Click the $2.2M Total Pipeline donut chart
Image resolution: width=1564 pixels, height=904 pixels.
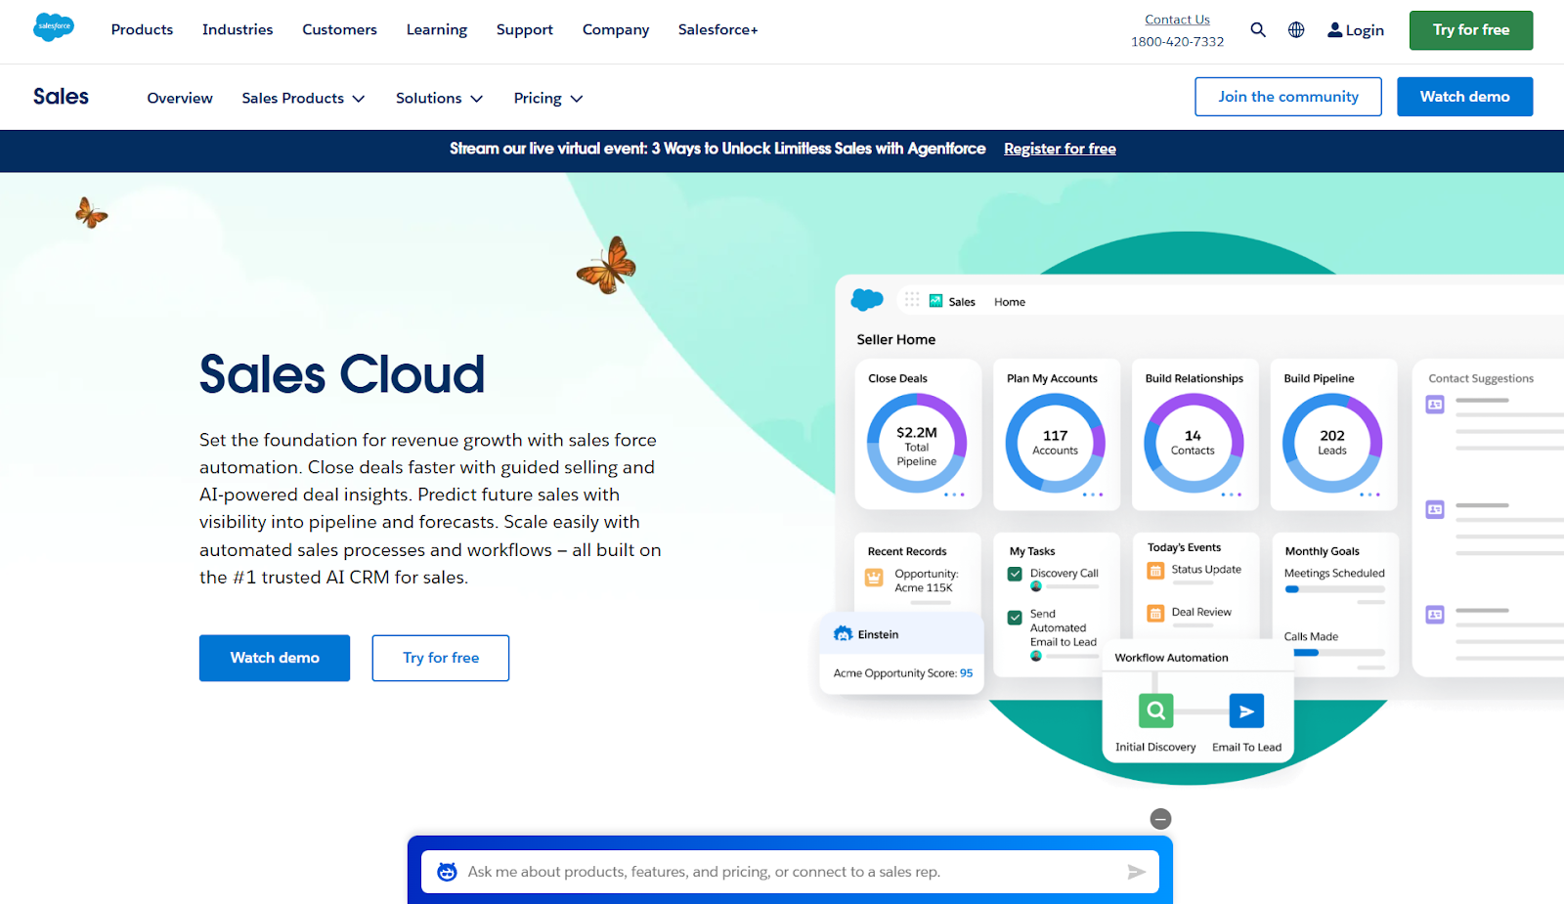coord(917,444)
